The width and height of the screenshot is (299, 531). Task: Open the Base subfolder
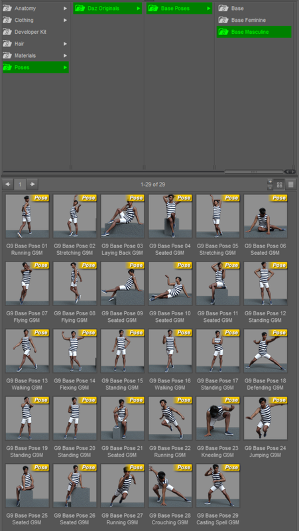coord(254,8)
